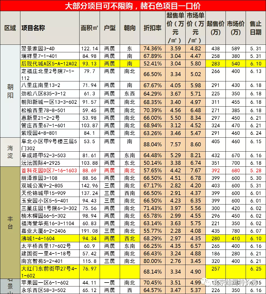The height and width of the screenshot is (294, 266).
Task: Click the 项目名称 column header
Action: click(x=33, y=28)
